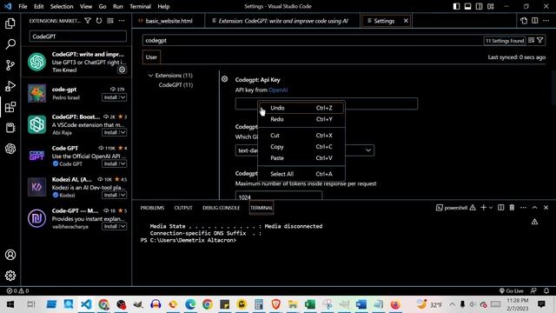The height and width of the screenshot is (313, 556).
Task: Open the Run and Debug view
Action: pyautogui.click(x=10, y=86)
